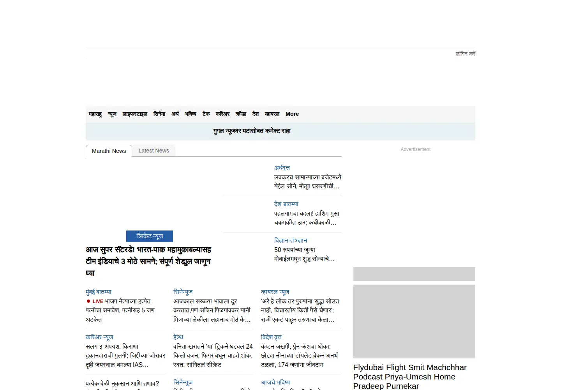The image size is (561, 390).
Task: Open the दृष्टी जयस्वाल IAS story
Action: [x=125, y=356]
